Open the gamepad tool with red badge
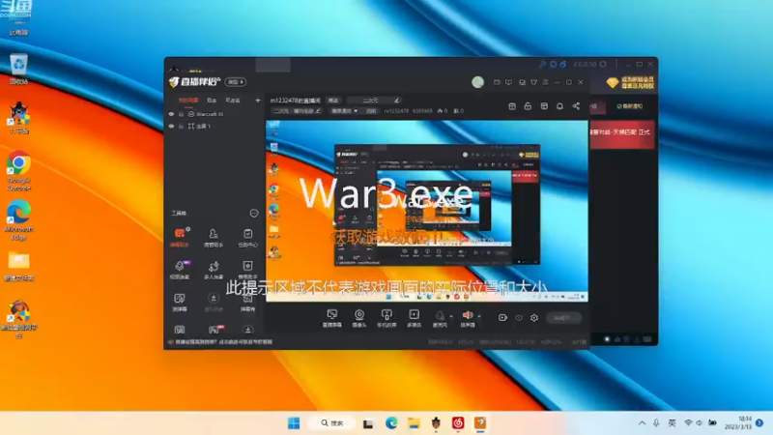 coord(215,330)
